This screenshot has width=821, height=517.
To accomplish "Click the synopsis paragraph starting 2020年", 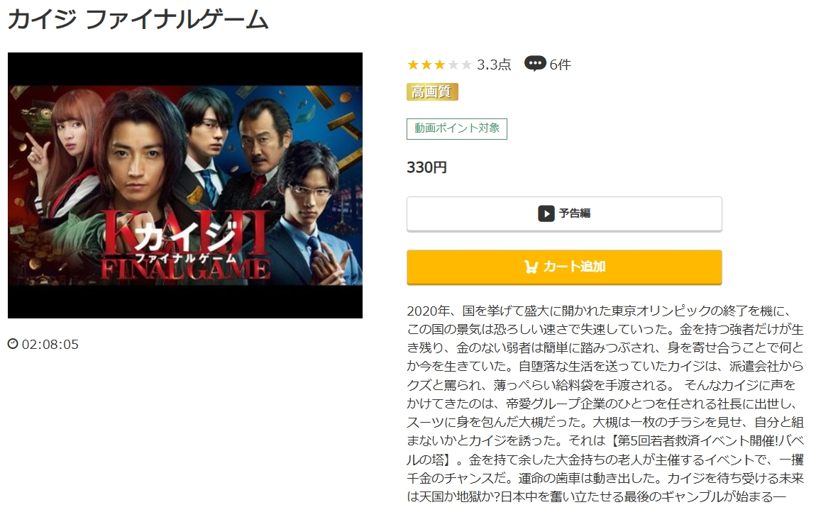I will (x=605, y=404).
